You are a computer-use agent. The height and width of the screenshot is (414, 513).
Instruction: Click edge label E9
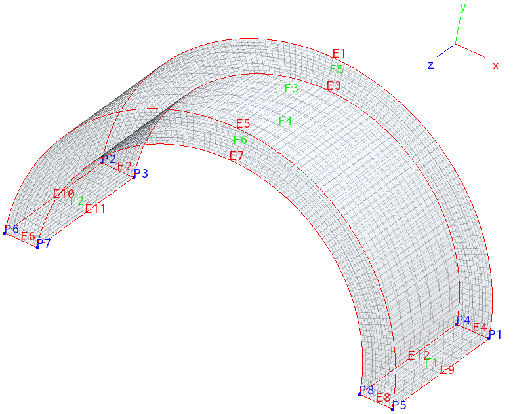point(447,370)
